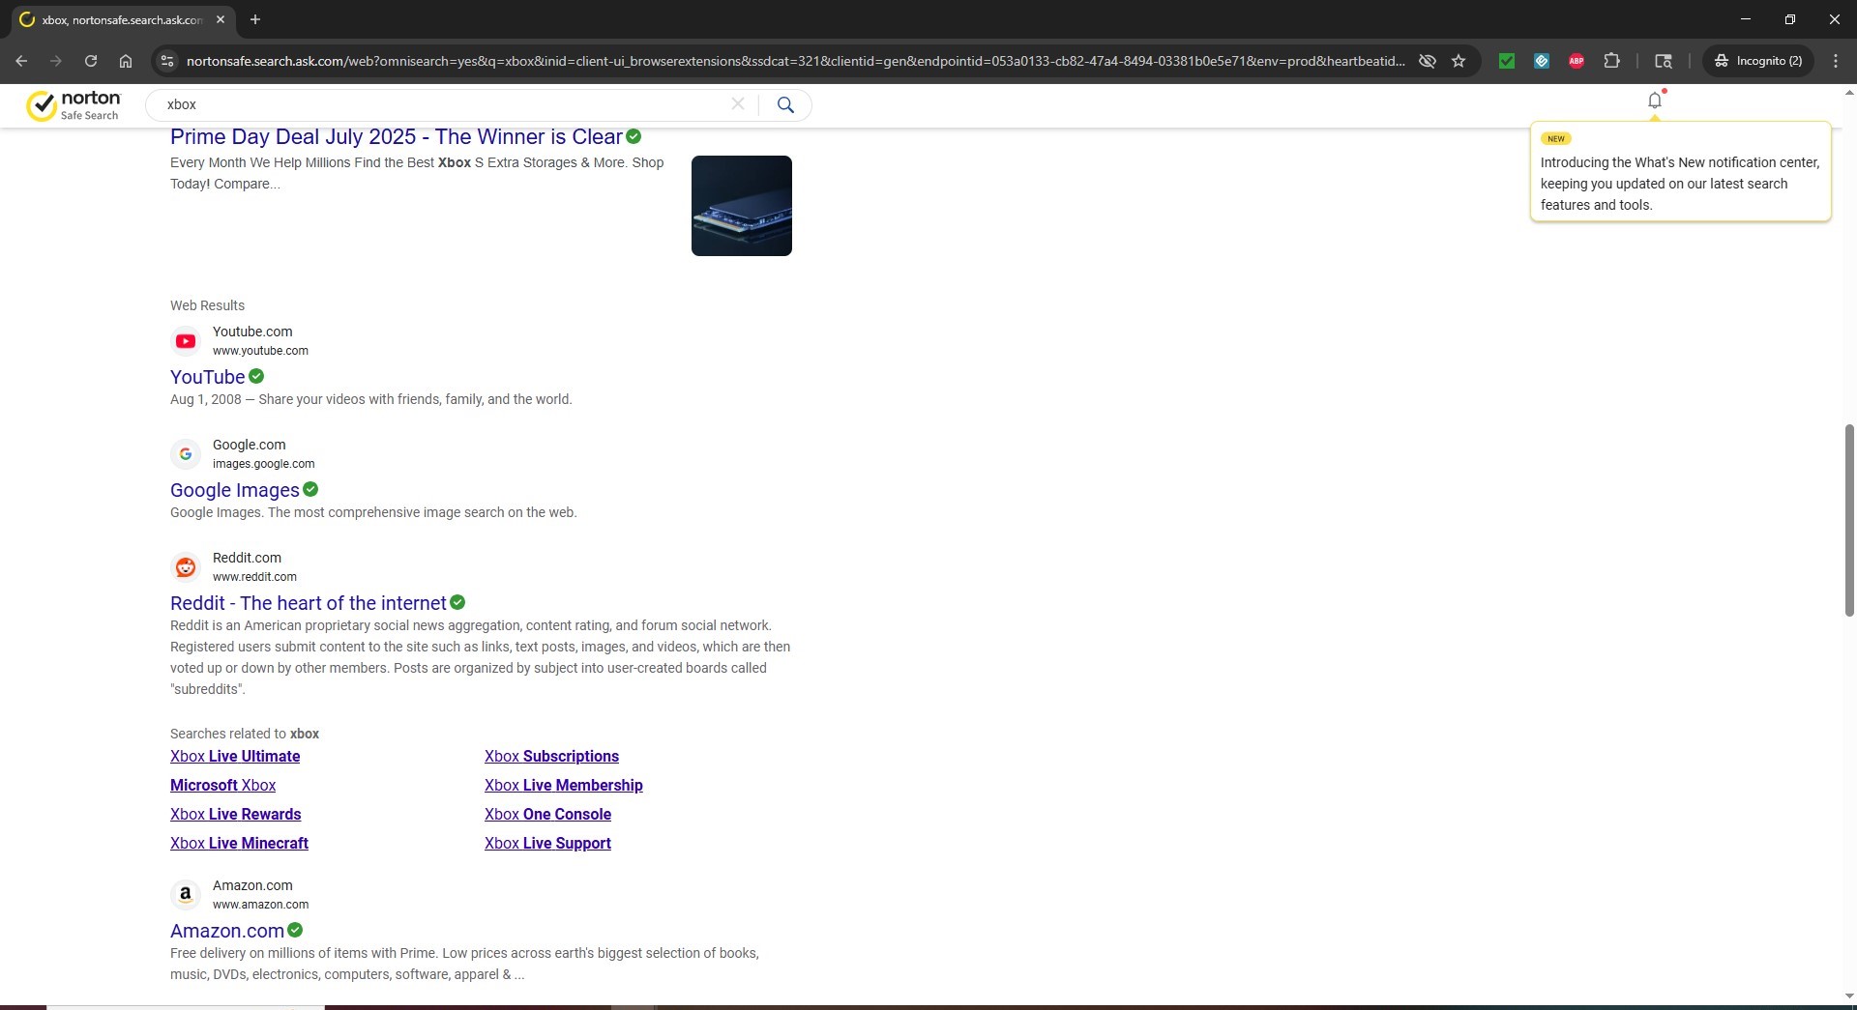
Task: Select the xbox nortonsafe tab
Action: point(121,19)
